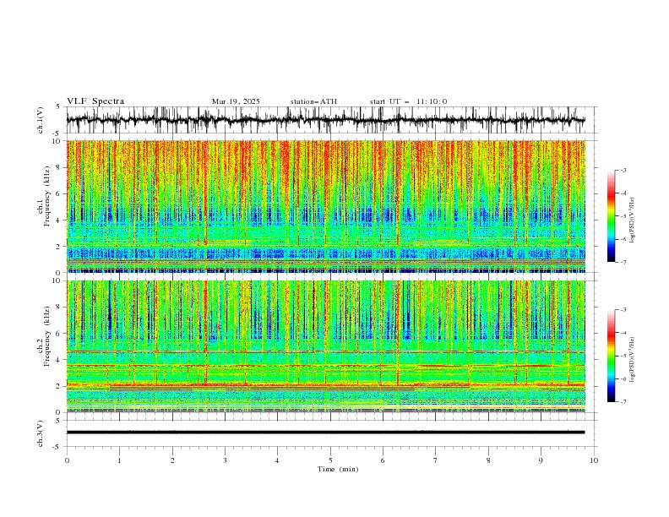This screenshot has height=517, width=669.
Task: Click the 'VLF Spectra' title text
Action: [95, 101]
